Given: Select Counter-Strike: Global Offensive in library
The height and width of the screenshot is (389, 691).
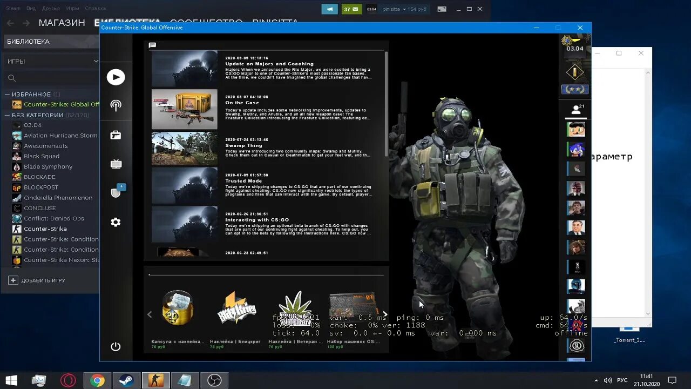Looking at the screenshot, I should click(56, 104).
